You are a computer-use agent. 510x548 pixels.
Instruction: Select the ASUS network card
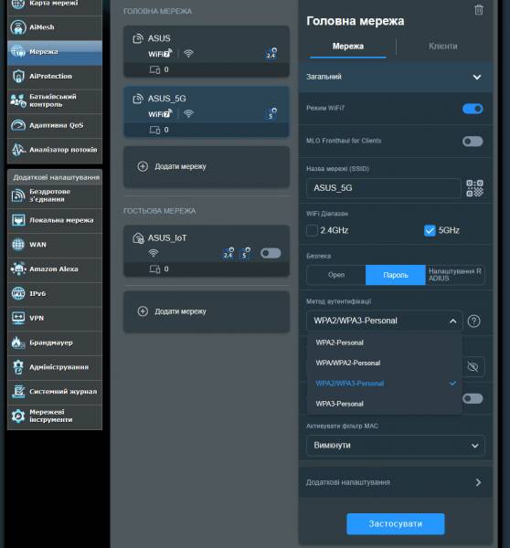coord(207,51)
